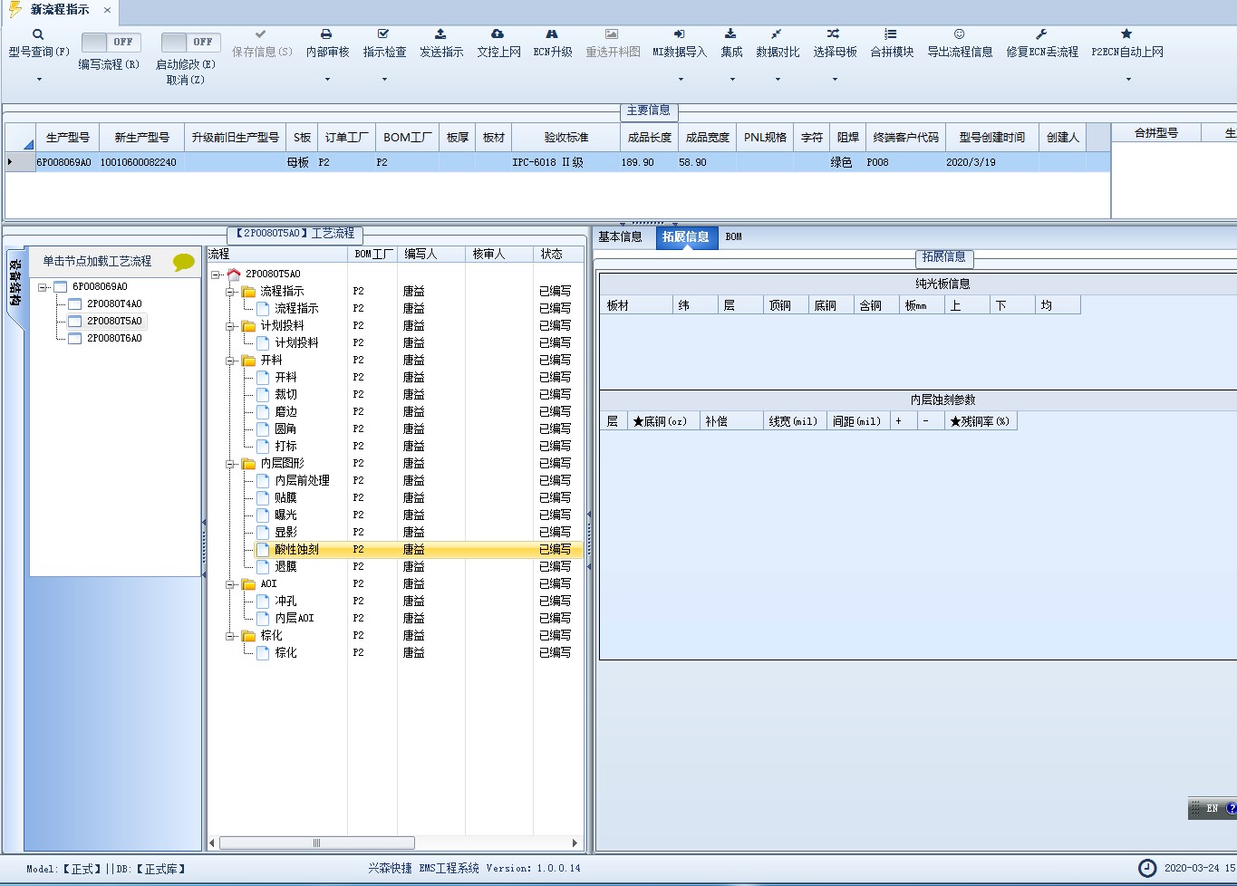Open the 指示检查 dropdown arrow

click(x=384, y=80)
